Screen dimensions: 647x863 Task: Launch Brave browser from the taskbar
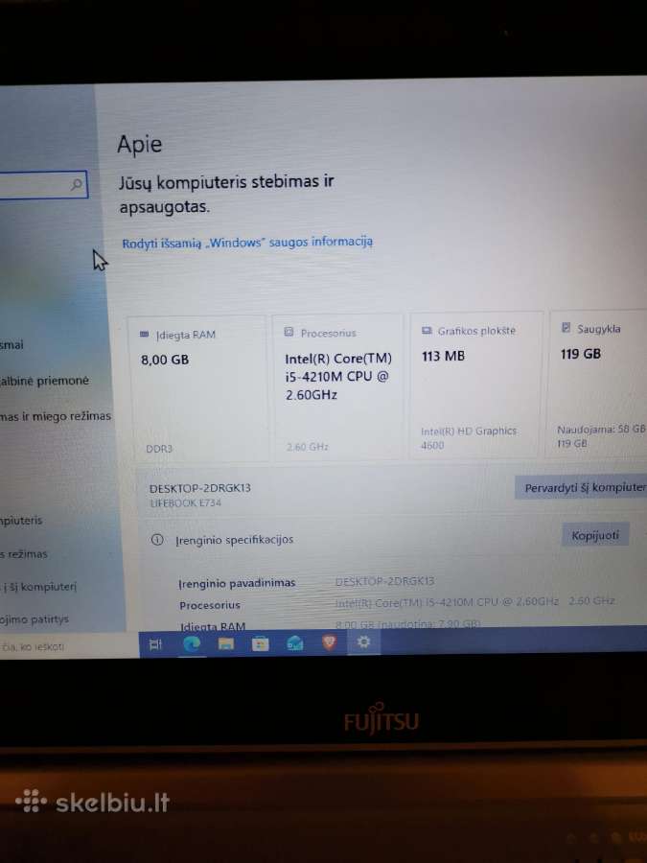point(329,641)
